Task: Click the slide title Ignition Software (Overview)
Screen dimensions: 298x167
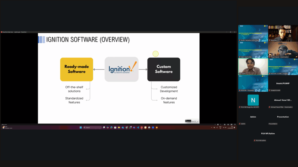Action: (x=88, y=40)
